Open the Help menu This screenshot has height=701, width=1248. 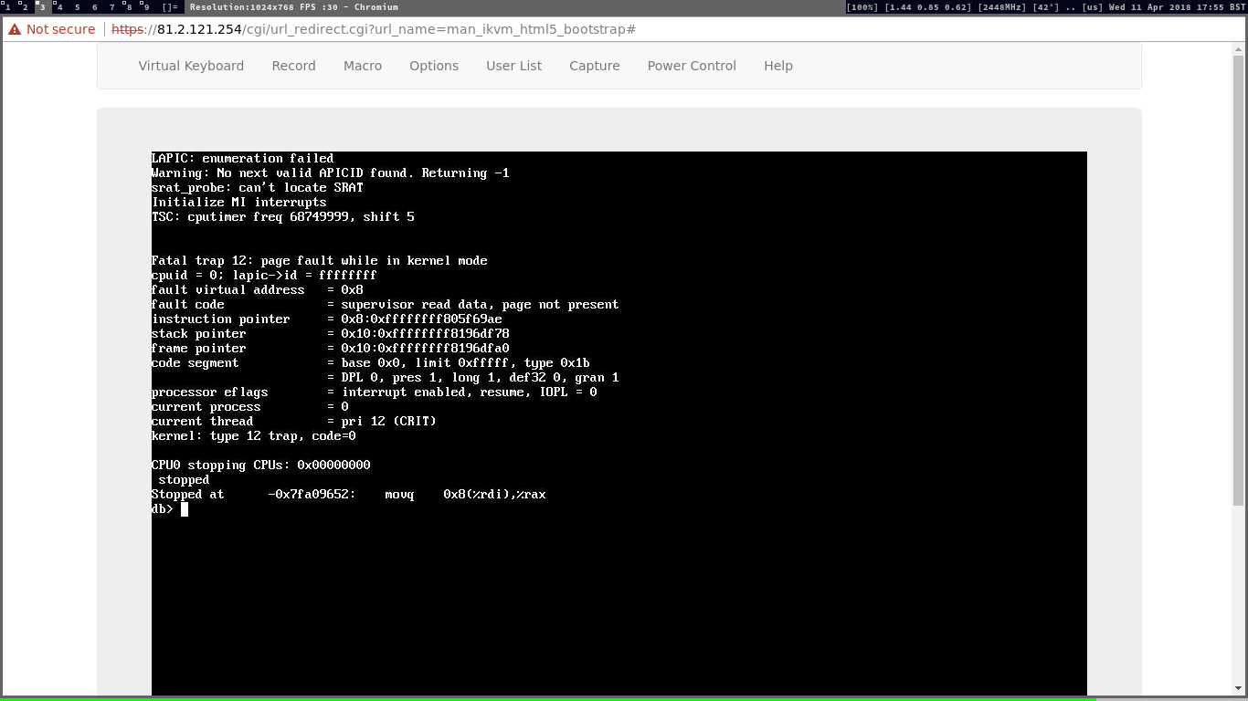(777, 66)
